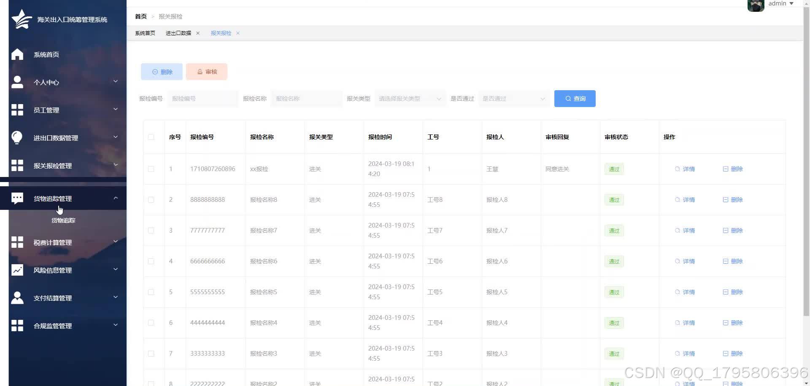Viewport: 810px width, 386px height.
Task: Click the grid icon beside 合规监管管理
Action: (x=17, y=326)
